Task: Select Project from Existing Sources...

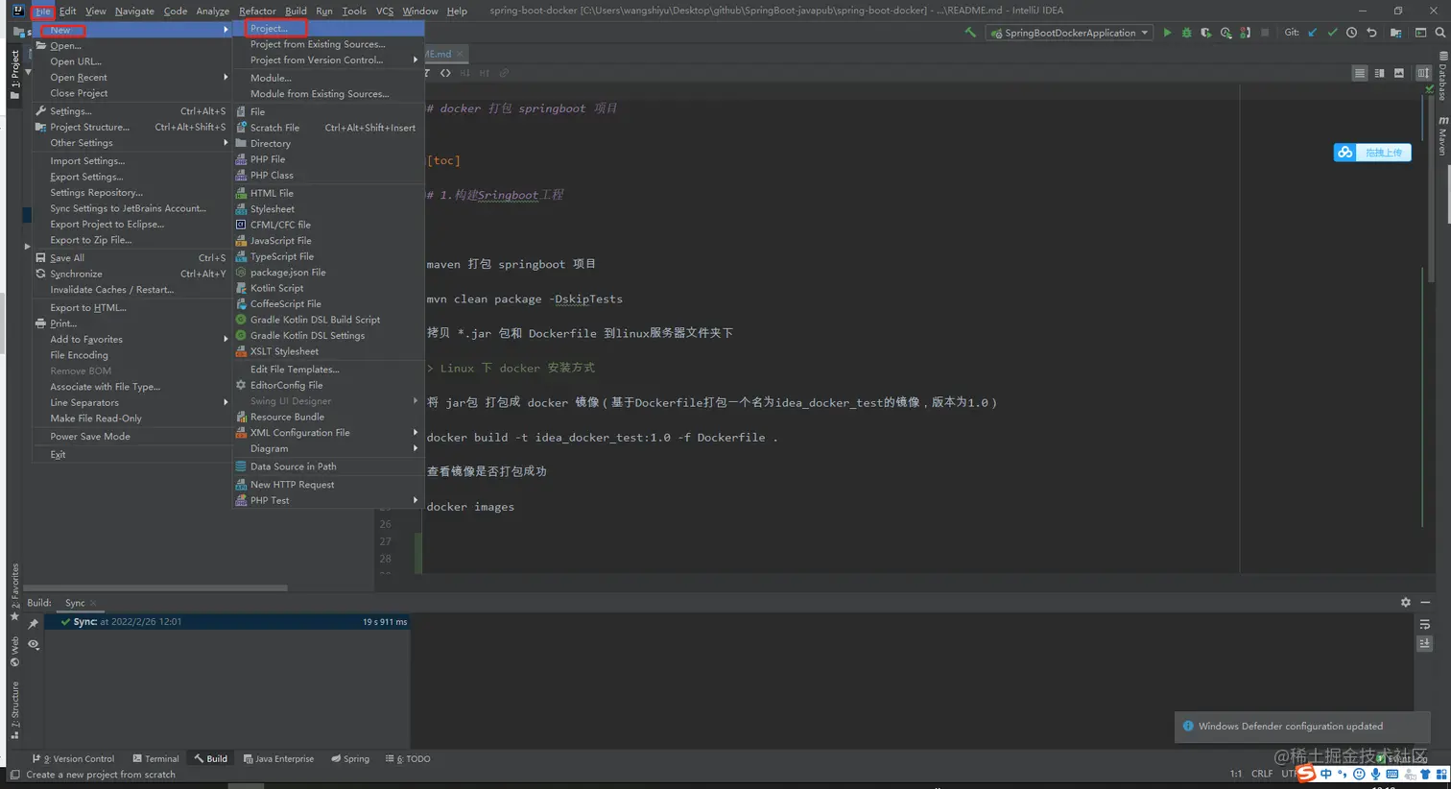Action: click(328, 44)
